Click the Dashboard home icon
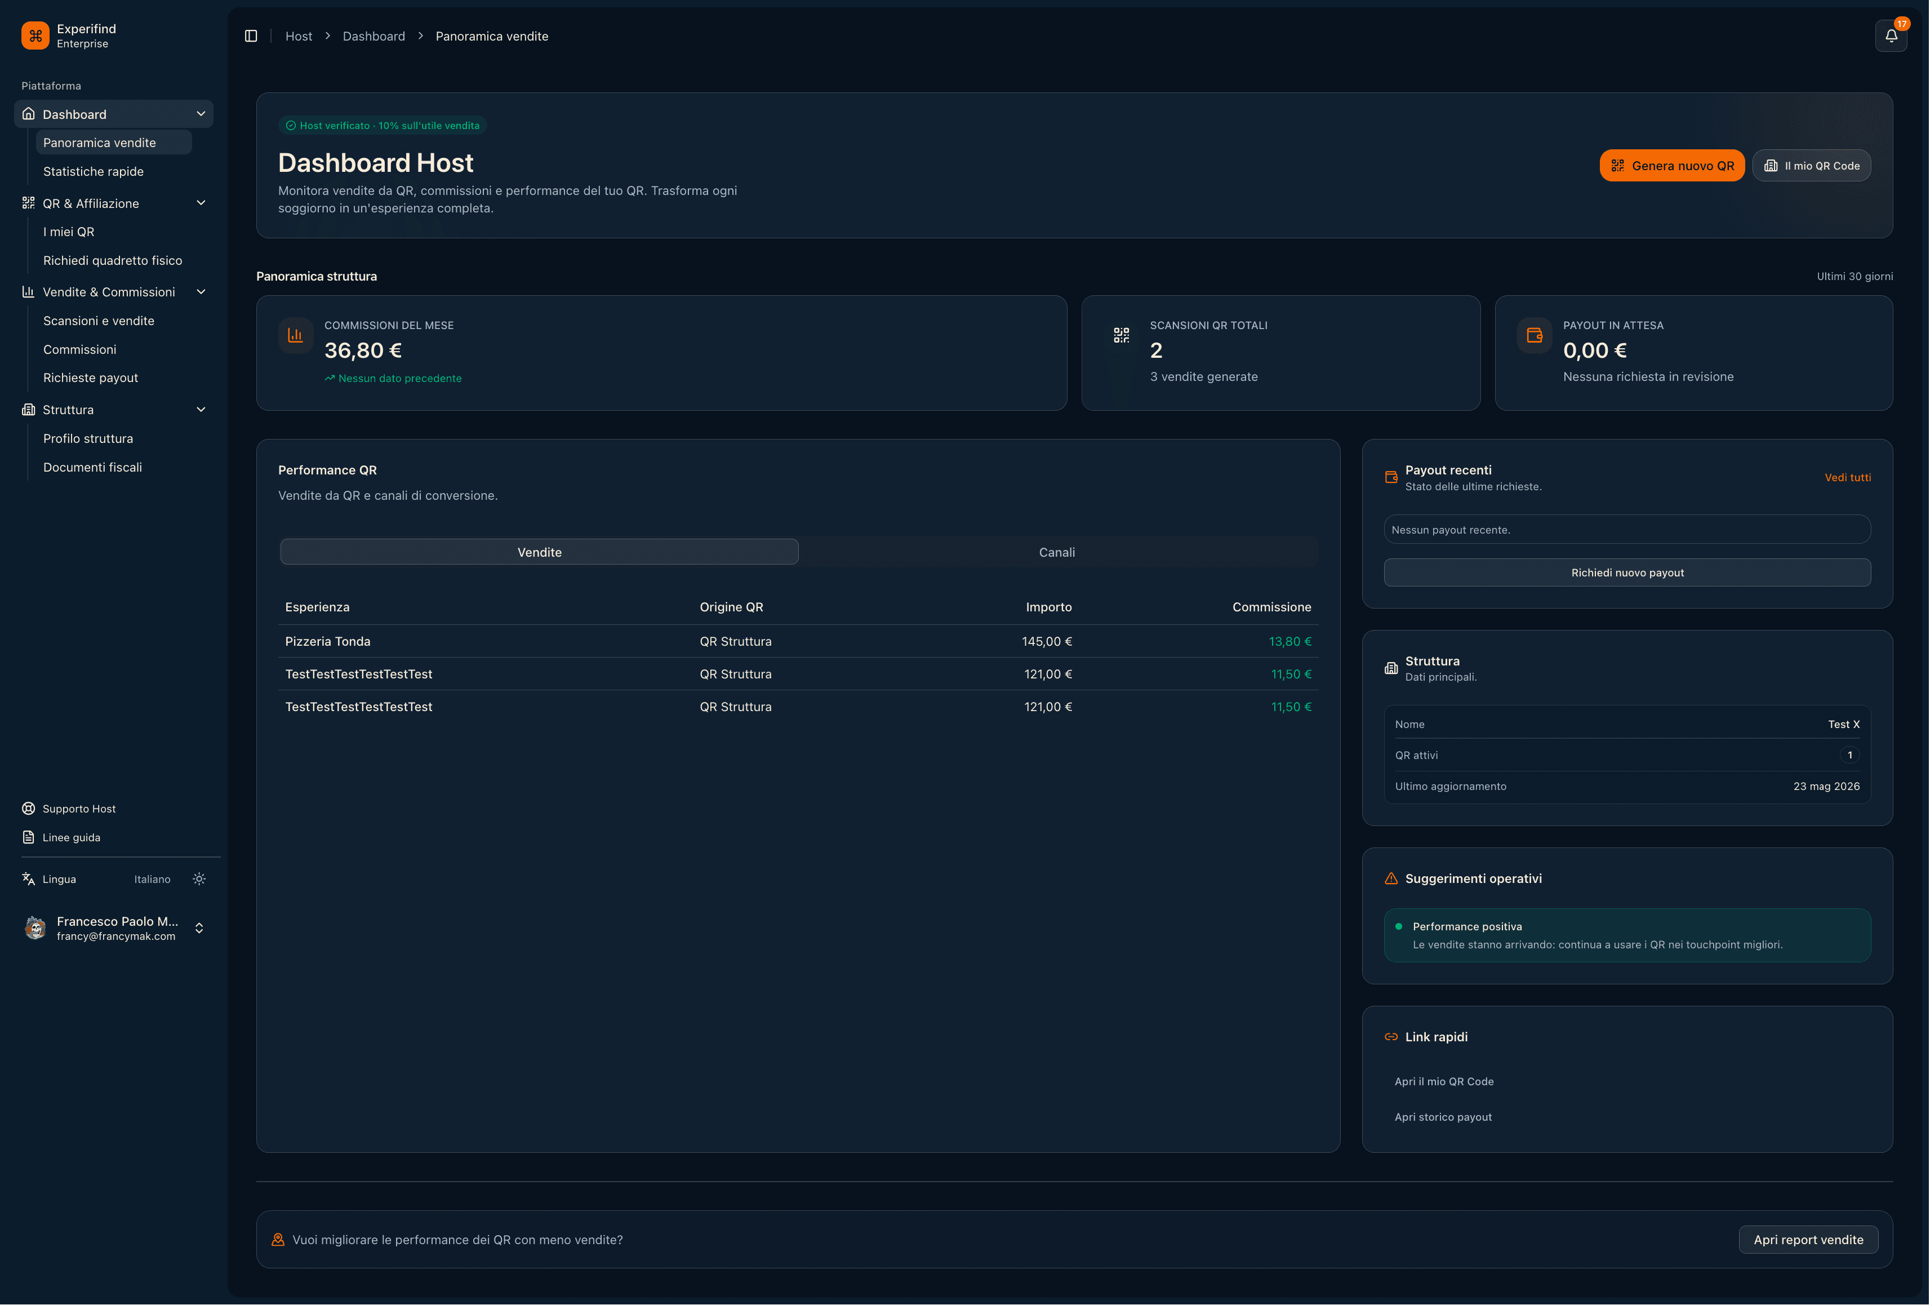The width and height of the screenshot is (1930, 1305). pyautogui.click(x=28, y=114)
